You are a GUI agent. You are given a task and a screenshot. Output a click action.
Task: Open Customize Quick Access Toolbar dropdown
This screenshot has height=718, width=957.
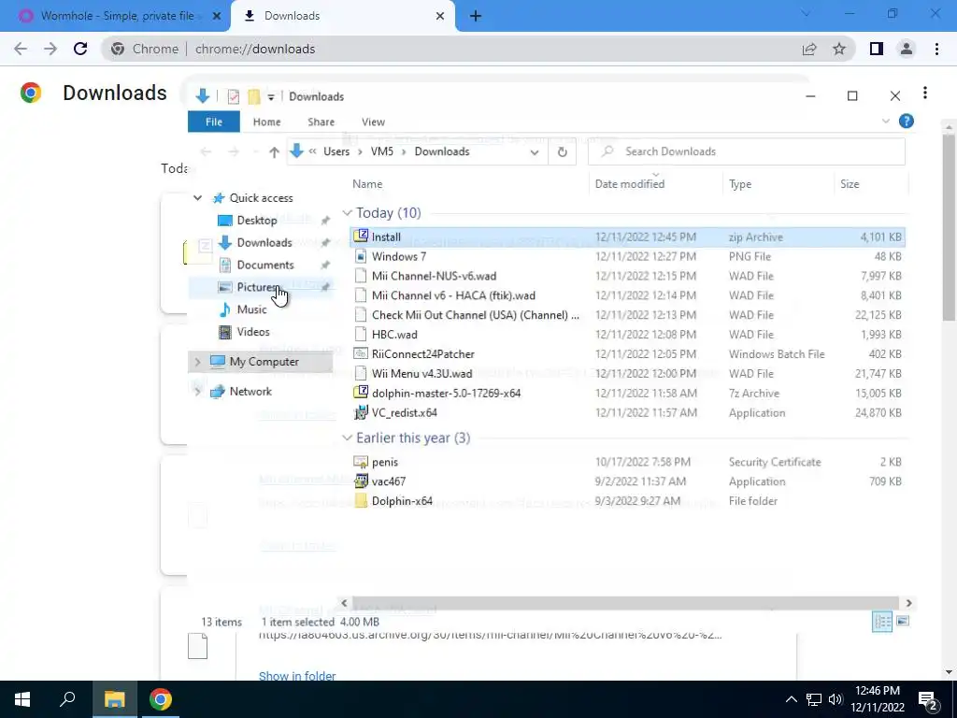271,97
